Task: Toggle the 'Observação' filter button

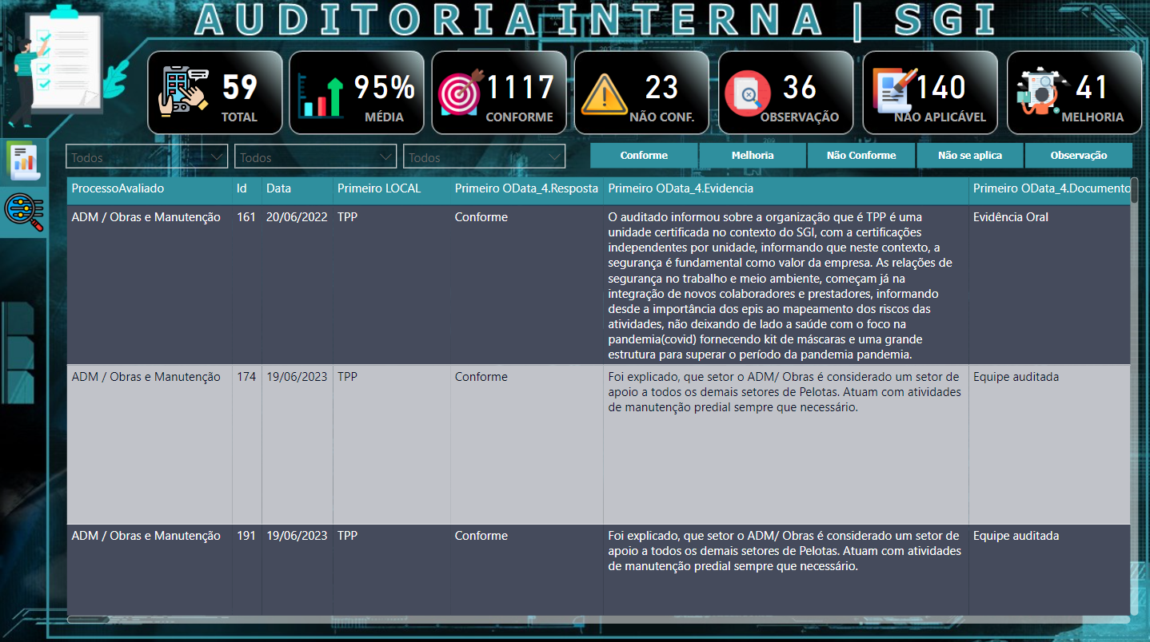Action: pos(1078,156)
